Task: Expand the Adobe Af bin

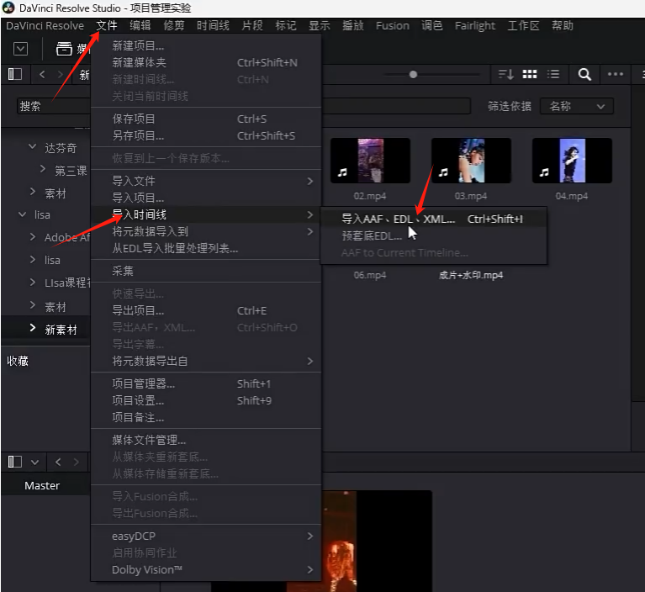Action: (x=33, y=236)
